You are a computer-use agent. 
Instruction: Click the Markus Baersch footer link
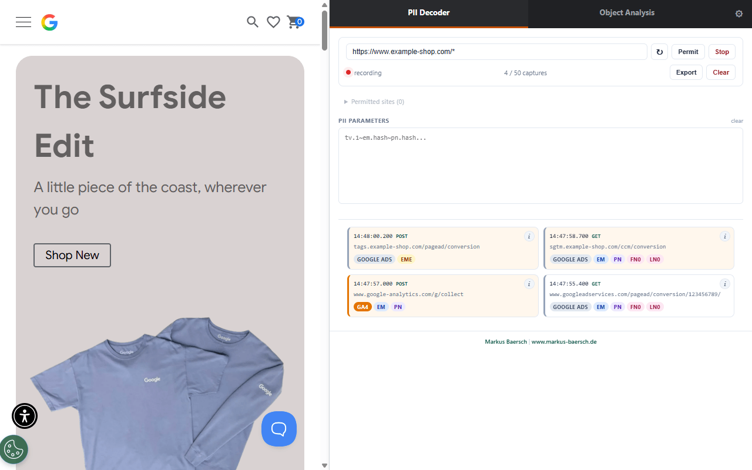tap(506, 341)
